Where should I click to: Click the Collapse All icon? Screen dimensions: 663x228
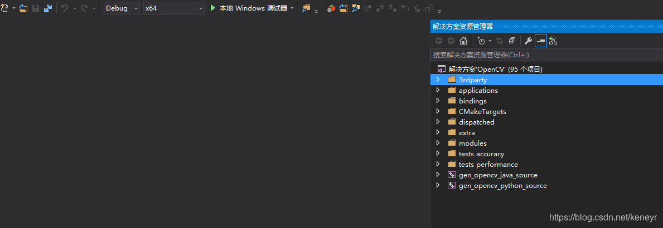pos(512,41)
